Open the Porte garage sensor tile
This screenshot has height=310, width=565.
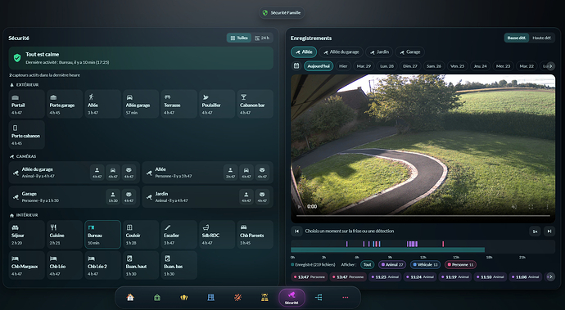coord(65,104)
